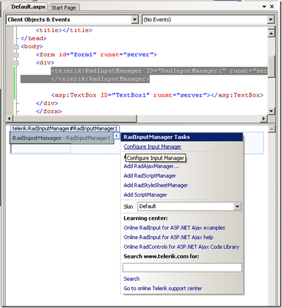Click the code editor scroll down arrow
Screen dimensions: 282x308
pyautogui.click(x=271, y=111)
